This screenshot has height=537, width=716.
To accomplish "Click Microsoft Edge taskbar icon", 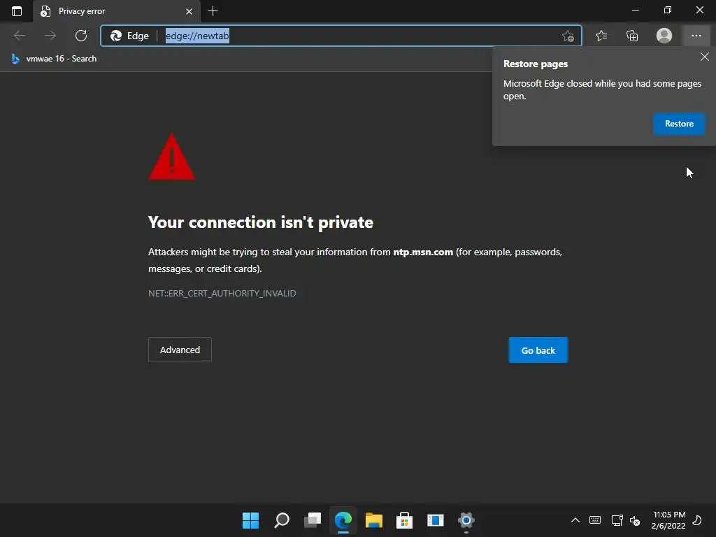I will coord(343,520).
